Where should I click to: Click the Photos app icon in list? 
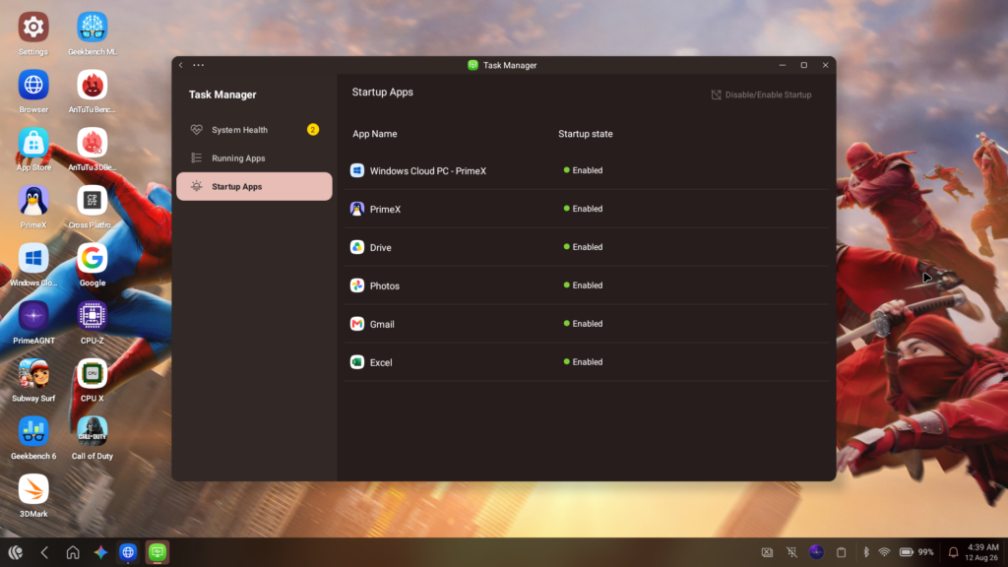point(356,285)
